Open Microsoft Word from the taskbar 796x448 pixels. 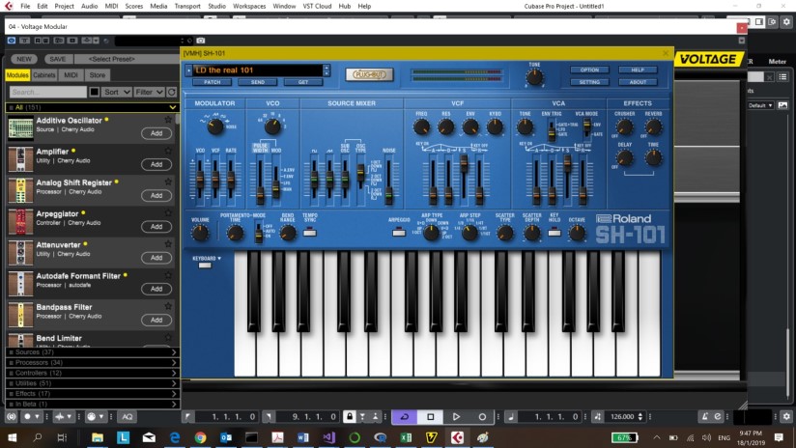coord(303,436)
